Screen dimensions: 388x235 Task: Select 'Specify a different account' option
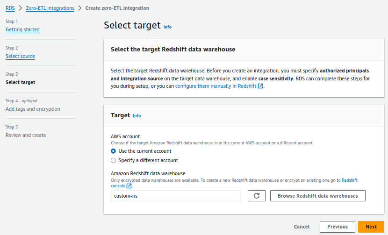point(113,160)
